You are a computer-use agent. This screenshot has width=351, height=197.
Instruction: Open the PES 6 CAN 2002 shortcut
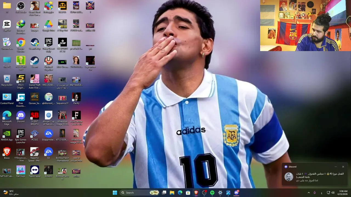pos(21,63)
